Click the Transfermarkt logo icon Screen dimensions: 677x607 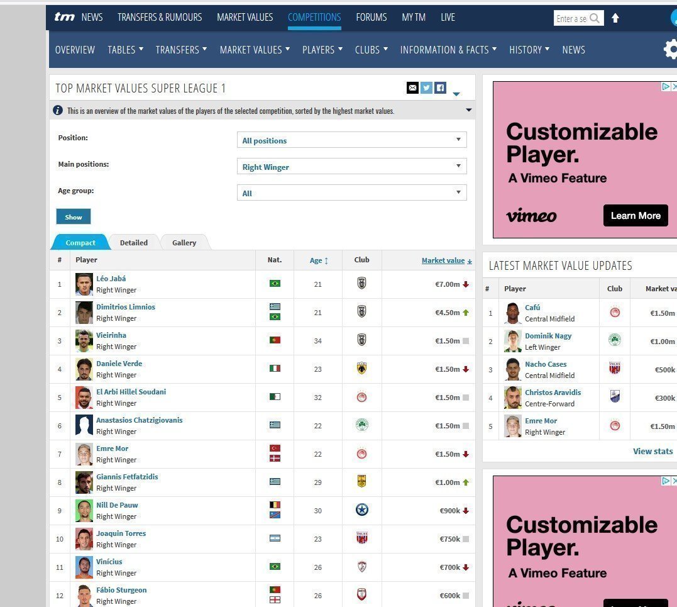pyautogui.click(x=64, y=17)
